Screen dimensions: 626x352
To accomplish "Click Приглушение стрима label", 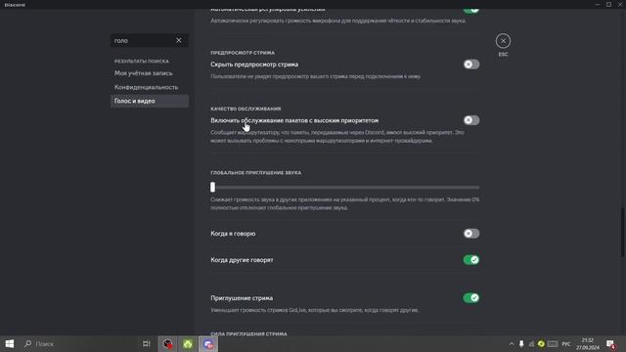I will (242, 298).
